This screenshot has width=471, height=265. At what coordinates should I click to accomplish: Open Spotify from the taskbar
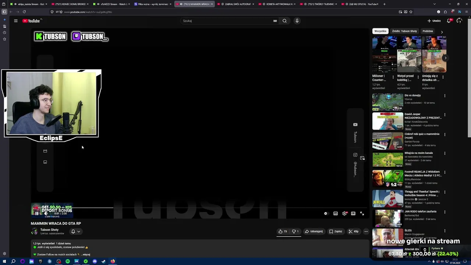coord(68,261)
